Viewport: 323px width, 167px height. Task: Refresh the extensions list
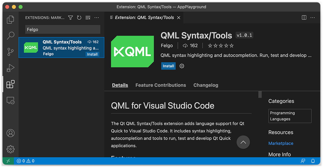pos(79,18)
